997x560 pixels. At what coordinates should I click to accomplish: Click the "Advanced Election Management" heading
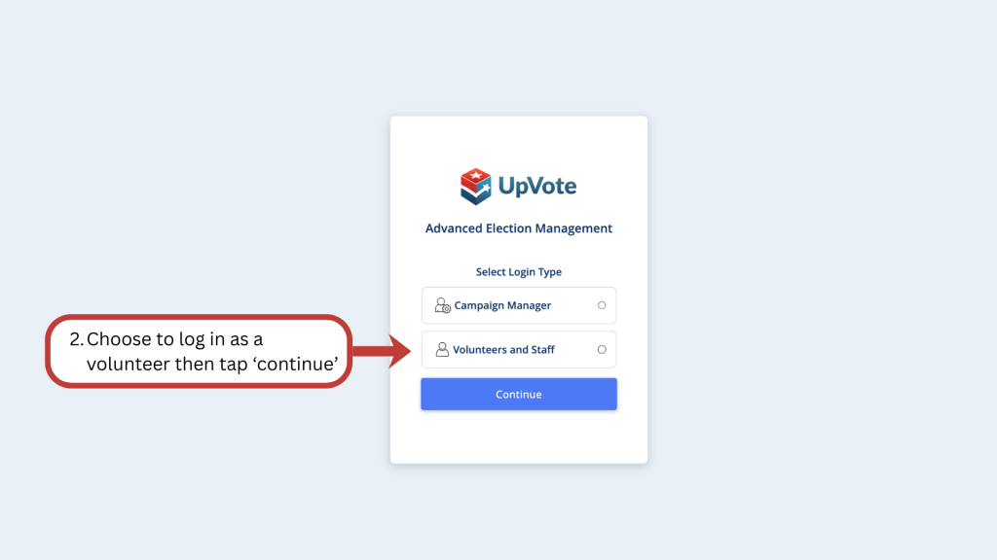[519, 228]
